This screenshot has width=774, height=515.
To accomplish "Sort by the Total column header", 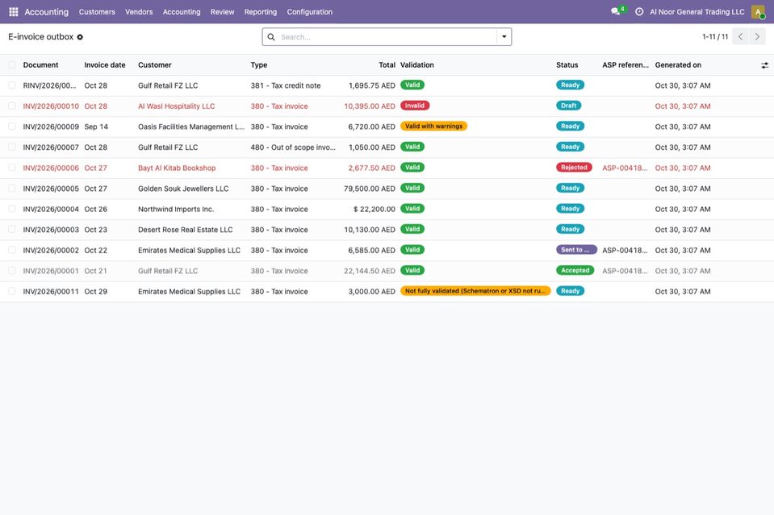I will coord(387,65).
